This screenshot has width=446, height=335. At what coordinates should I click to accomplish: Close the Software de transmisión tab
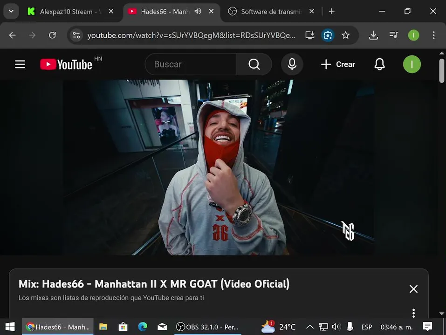(311, 11)
